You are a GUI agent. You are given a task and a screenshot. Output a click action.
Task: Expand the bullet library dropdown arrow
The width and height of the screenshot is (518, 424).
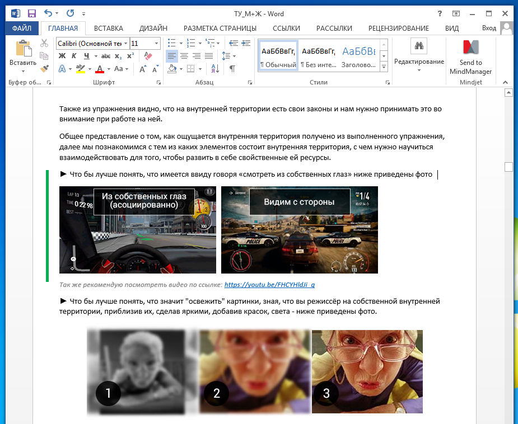(x=181, y=43)
